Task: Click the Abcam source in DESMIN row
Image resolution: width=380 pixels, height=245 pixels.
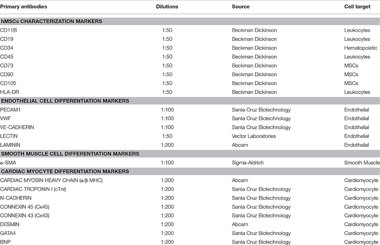Action: pyautogui.click(x=240, y=224)
